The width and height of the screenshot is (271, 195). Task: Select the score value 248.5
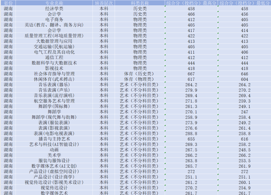tap(244, 150)
